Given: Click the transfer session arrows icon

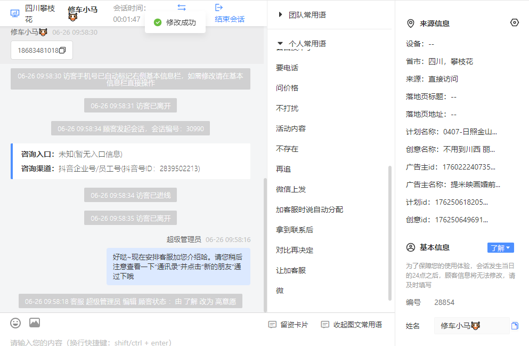Looking at the screenshot, I should coord(182,7).
